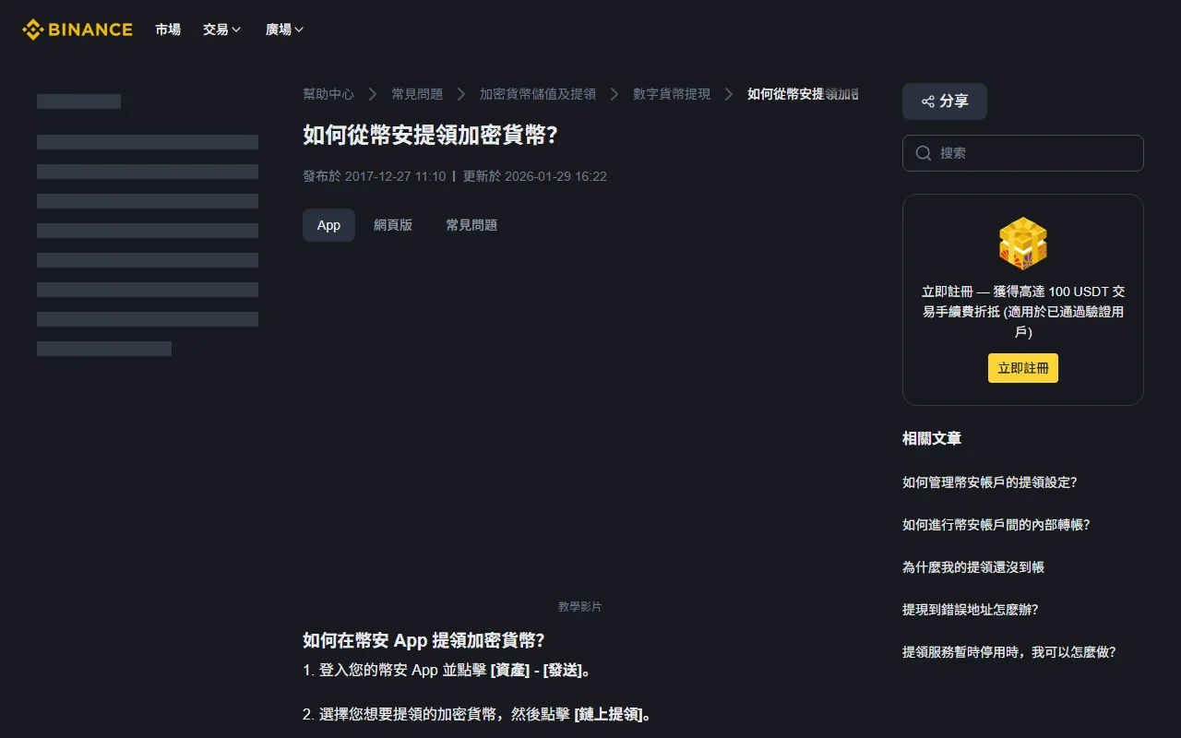Click heading 如何在幣安 App 提領加密貨幣?
The width and height of the screenshot is (1181, 738).
[x=423, y=640]
